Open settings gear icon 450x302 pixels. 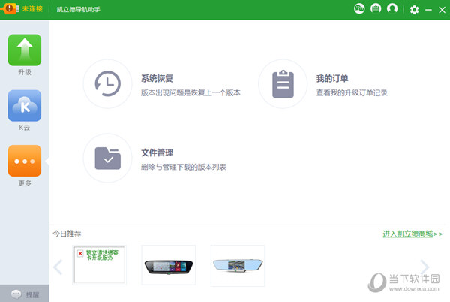(x=414, y=10)
